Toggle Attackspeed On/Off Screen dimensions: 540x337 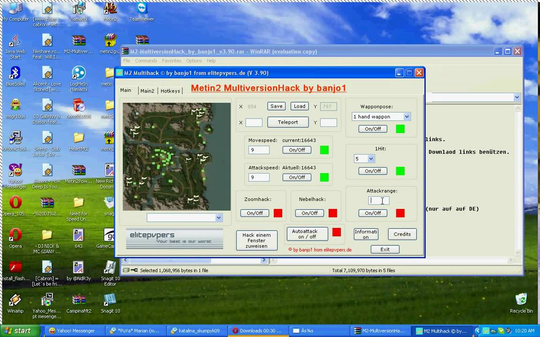tap(297, 177)
